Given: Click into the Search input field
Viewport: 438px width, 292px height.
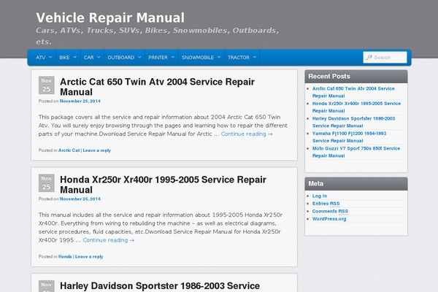Looking at the screenshot, I should pos(385,57).
